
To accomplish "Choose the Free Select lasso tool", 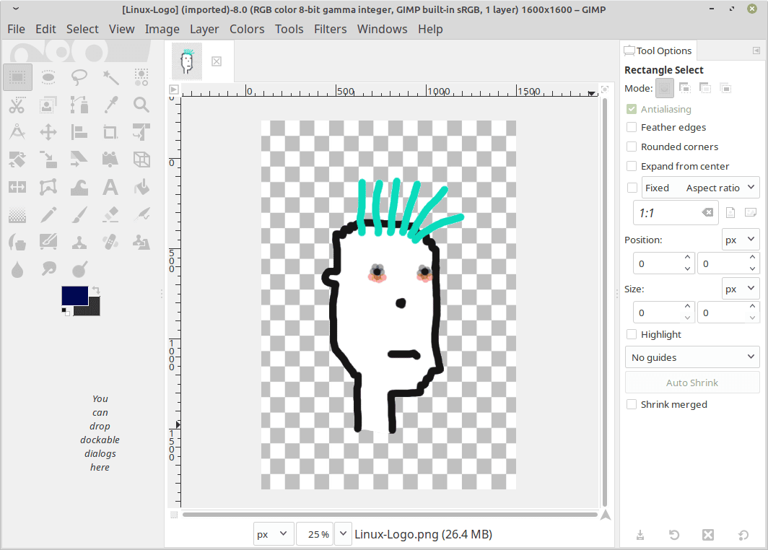I will point(79,77).
